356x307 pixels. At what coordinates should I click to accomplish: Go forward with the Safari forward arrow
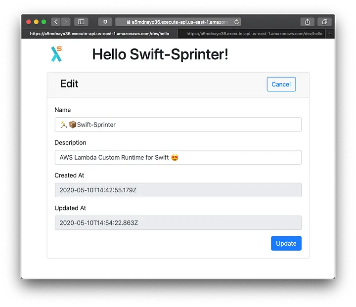click(x=66, y=22)
